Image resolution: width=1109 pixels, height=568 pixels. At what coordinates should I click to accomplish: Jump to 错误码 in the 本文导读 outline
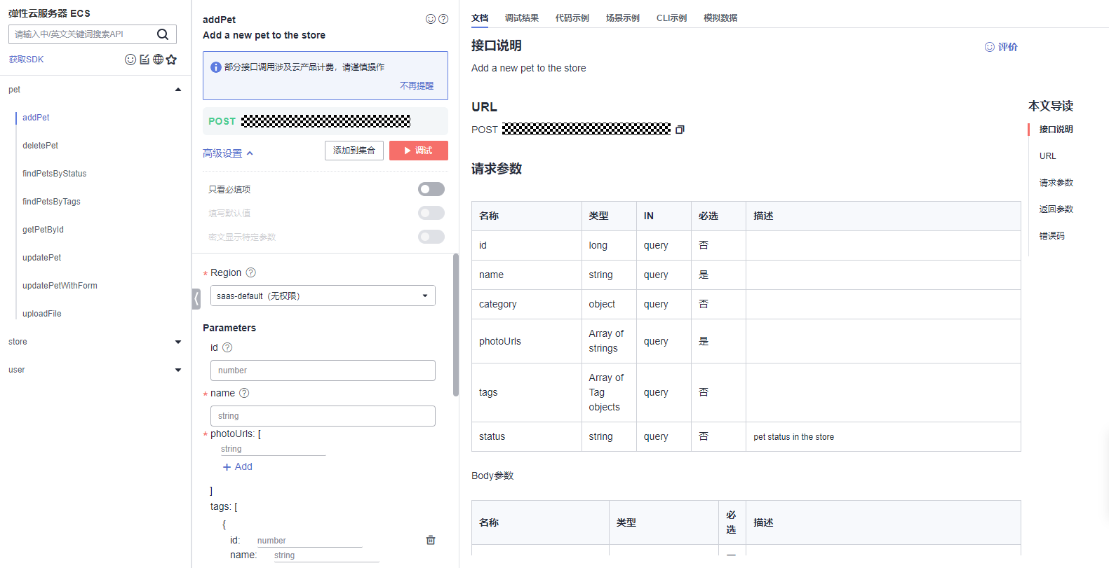tap(1051, 236)
